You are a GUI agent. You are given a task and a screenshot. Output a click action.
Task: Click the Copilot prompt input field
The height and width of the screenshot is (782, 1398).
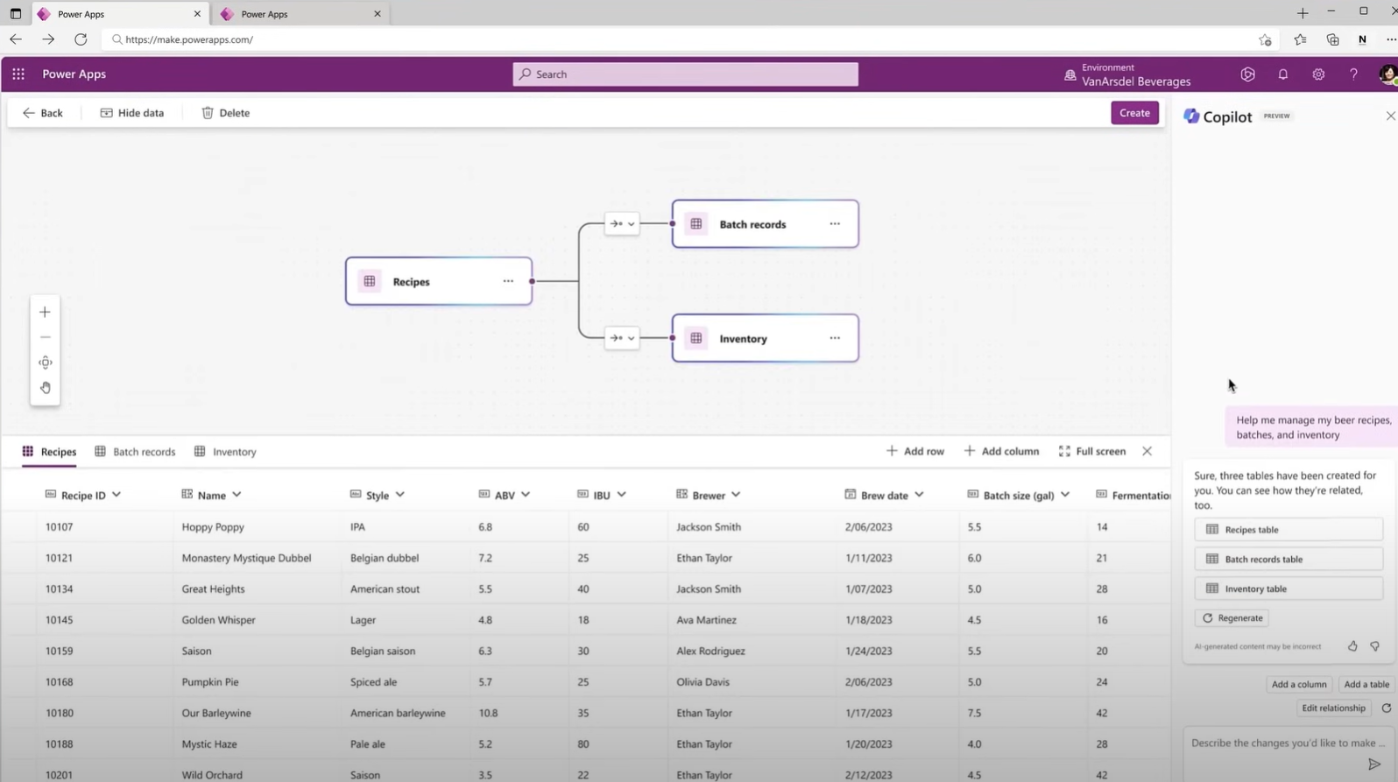tap(1279, 743)
